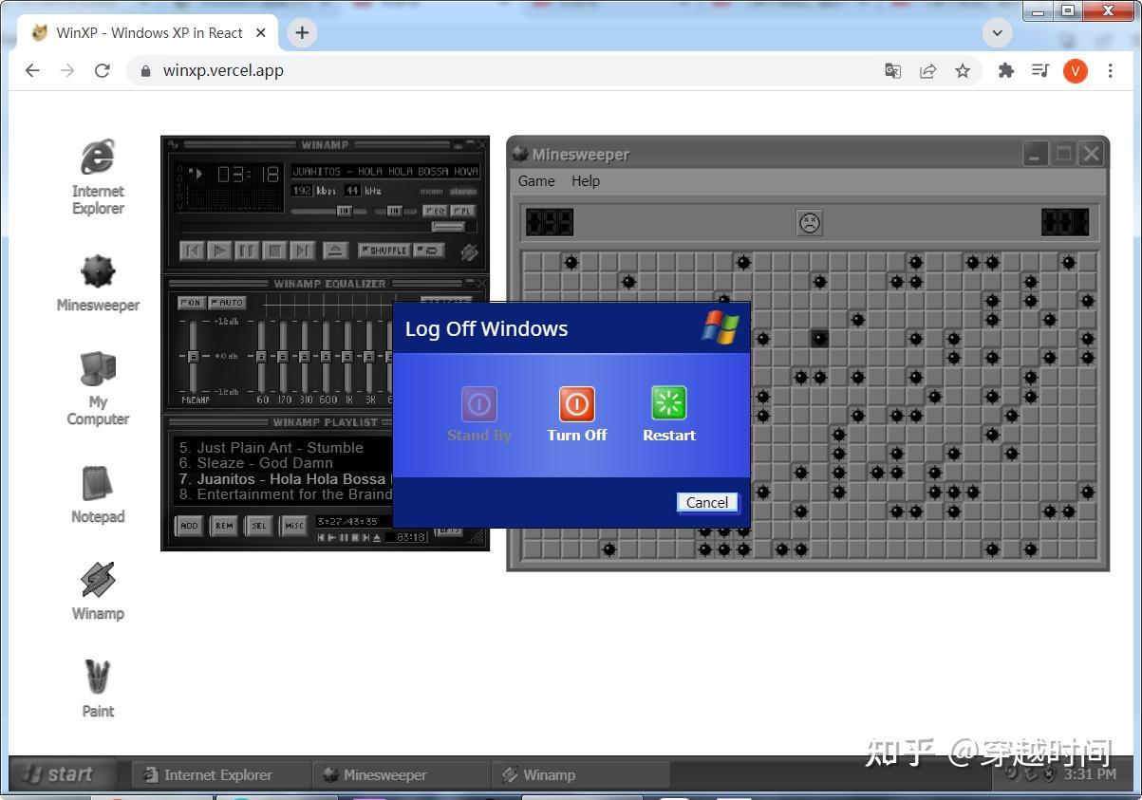Open the Paint desktop icon
Screen dimensions: 1142x800
(x=98, y=689)
